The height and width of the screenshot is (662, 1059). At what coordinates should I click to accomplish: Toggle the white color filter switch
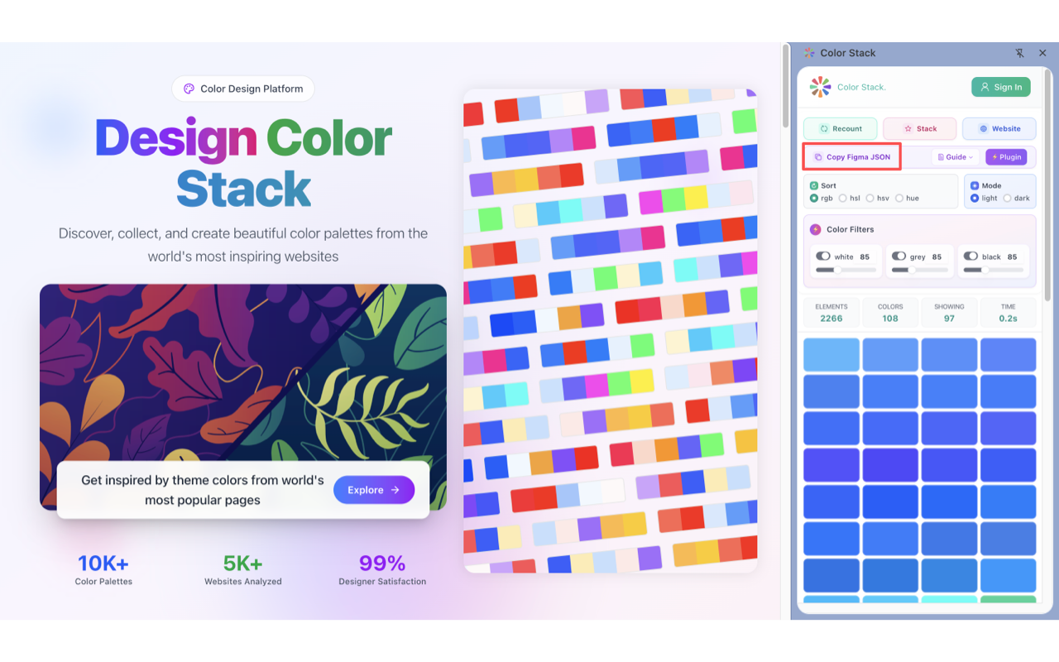pos(823,257)
